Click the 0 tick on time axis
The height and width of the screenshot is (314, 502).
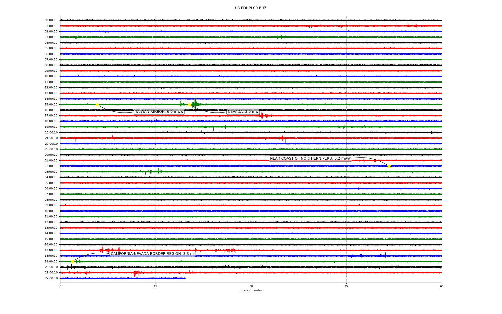(x=60, y=286)
